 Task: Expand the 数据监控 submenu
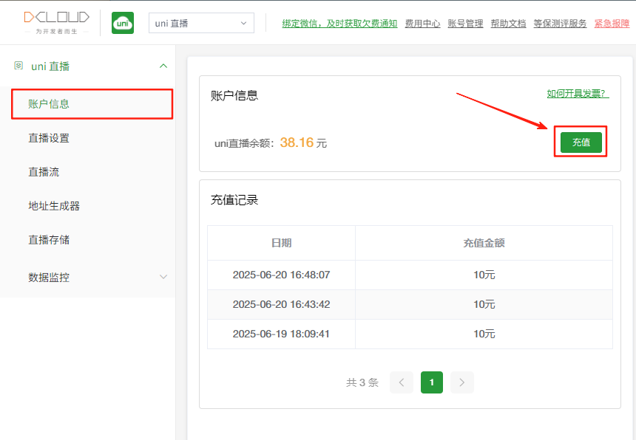tap(163, 278)
